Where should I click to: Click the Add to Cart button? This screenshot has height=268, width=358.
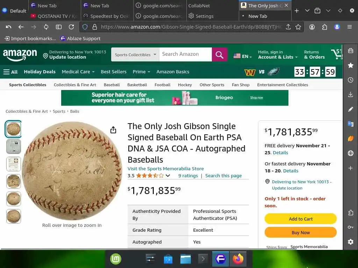pos(300,219)
